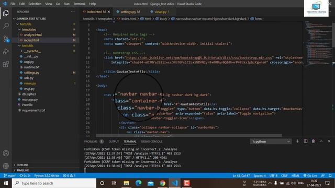Click the Go Live server button

[310, 175]
